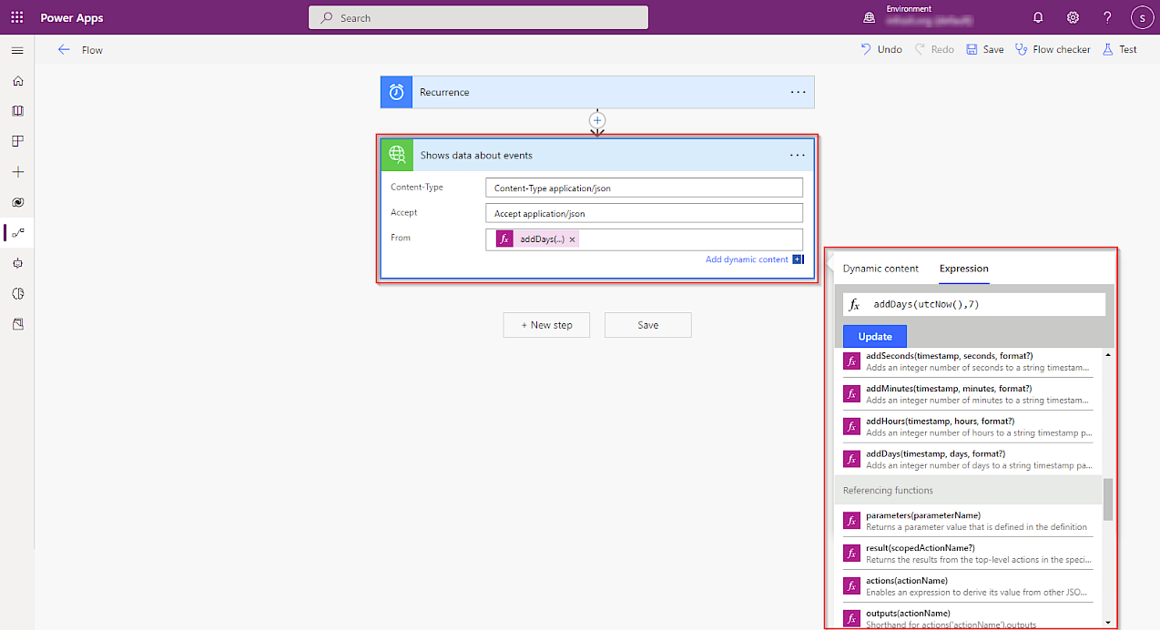
Task: Click the Environment picker icon
Action: click(869, 17)
